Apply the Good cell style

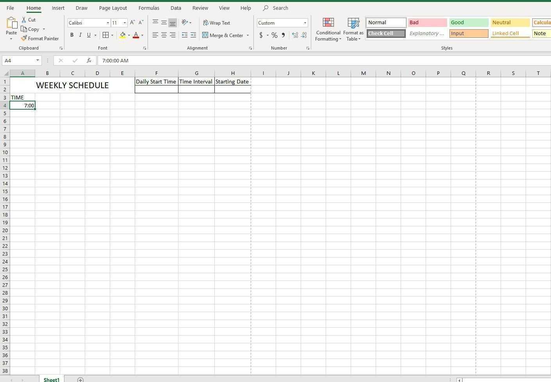tap(469, 23)
